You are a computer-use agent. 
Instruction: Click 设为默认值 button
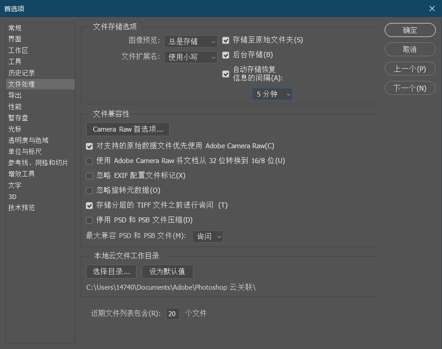pyautogui.click(x=167, y=271)
